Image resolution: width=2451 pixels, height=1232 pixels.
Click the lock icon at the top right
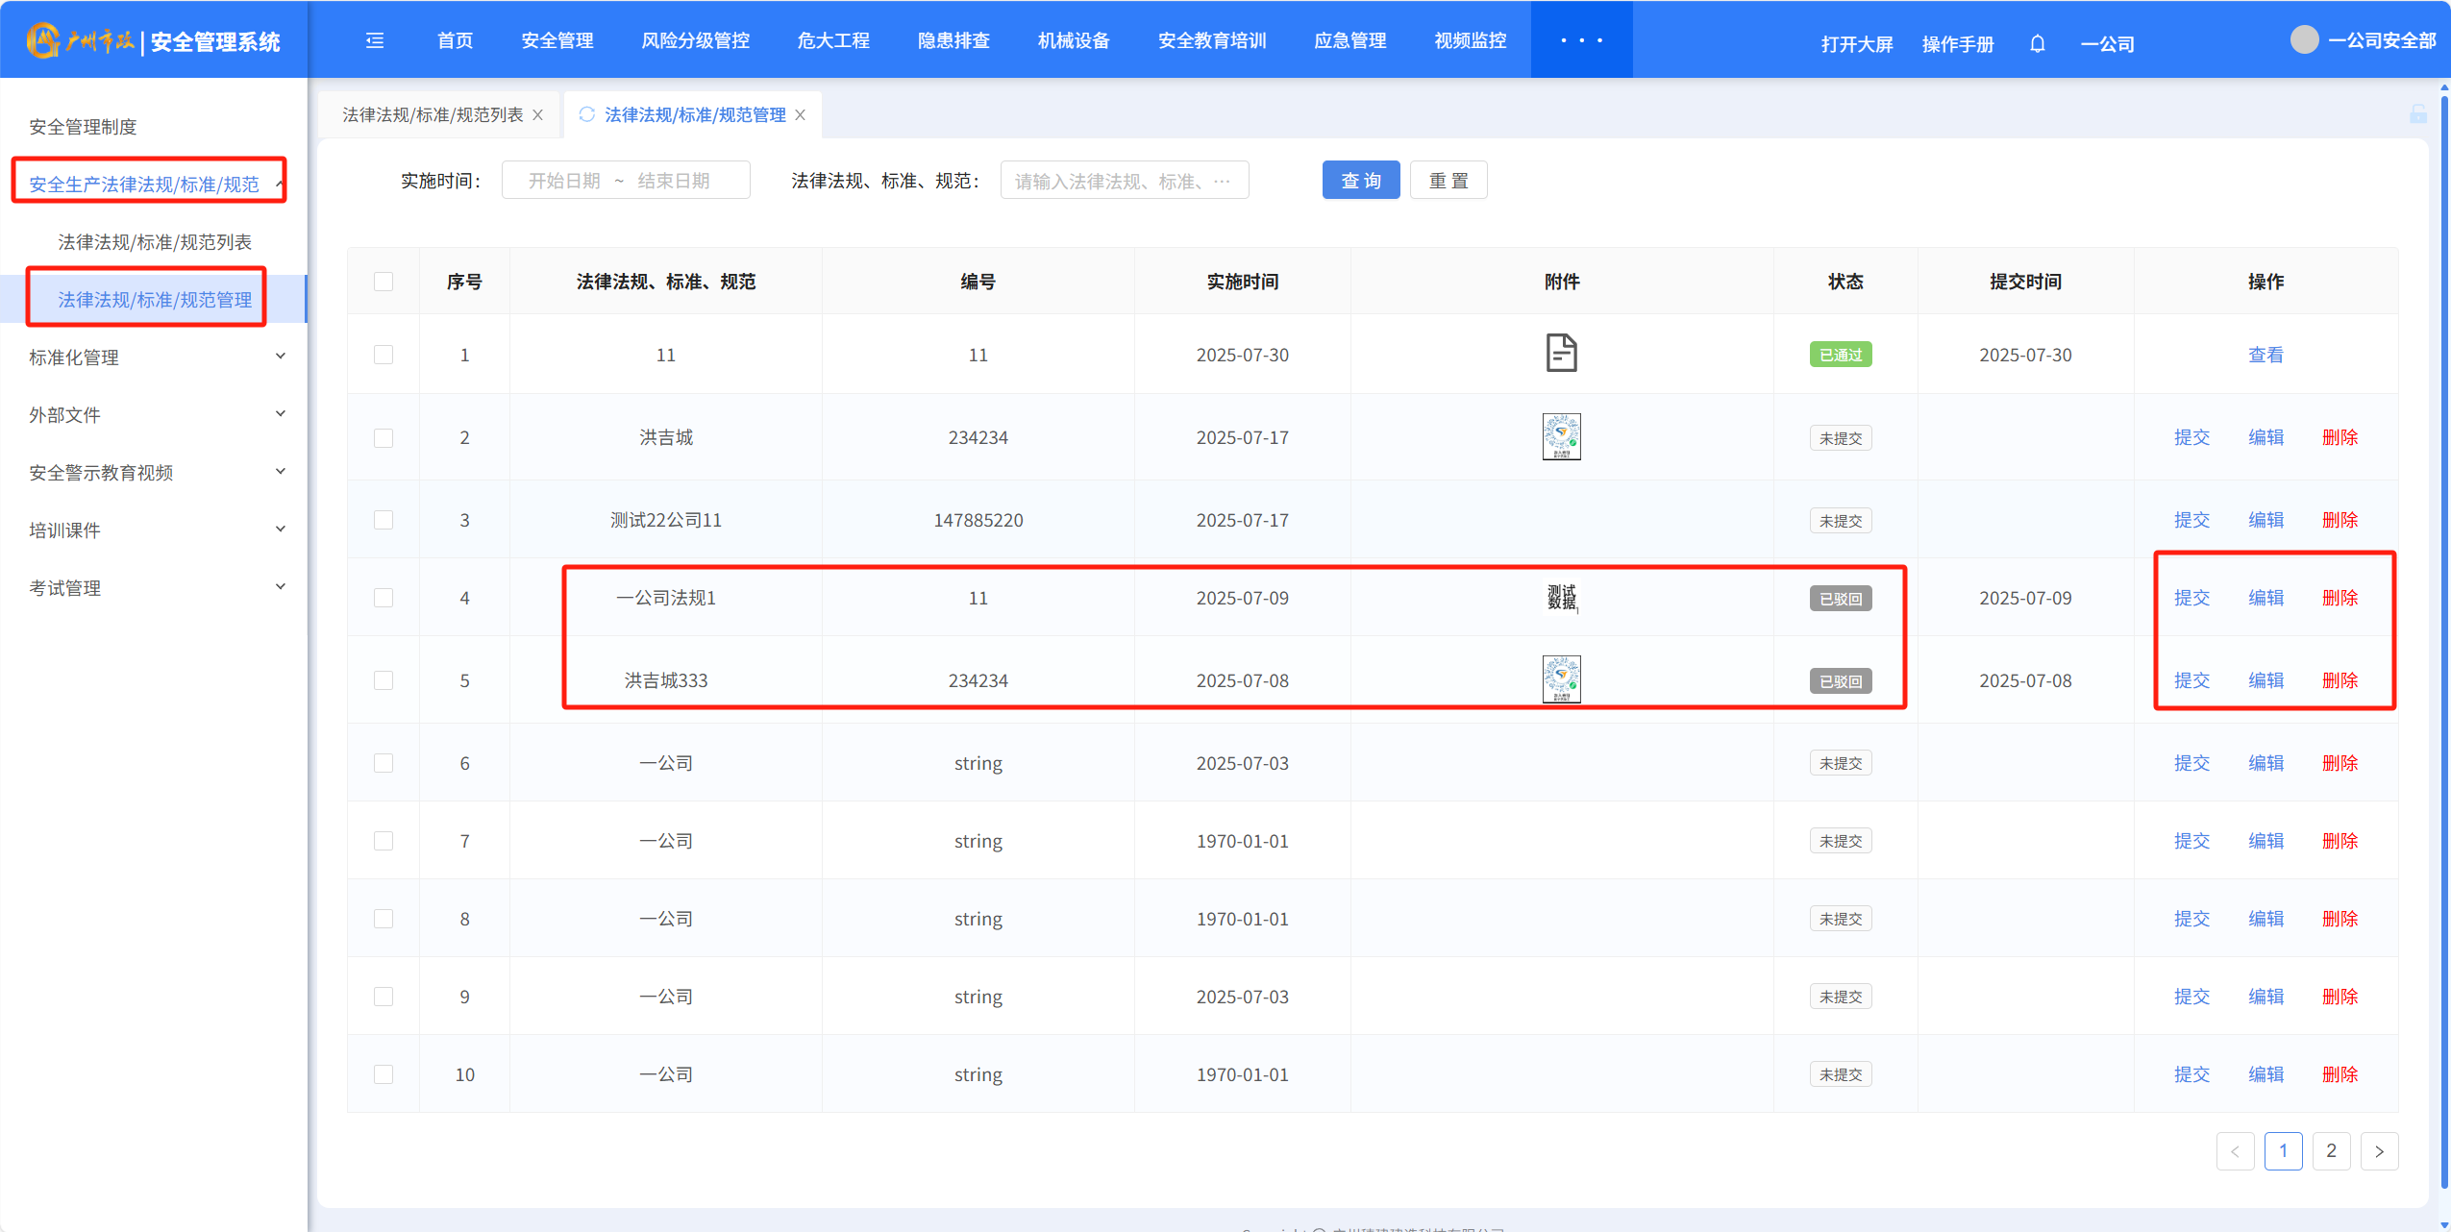click(2418, 114)
